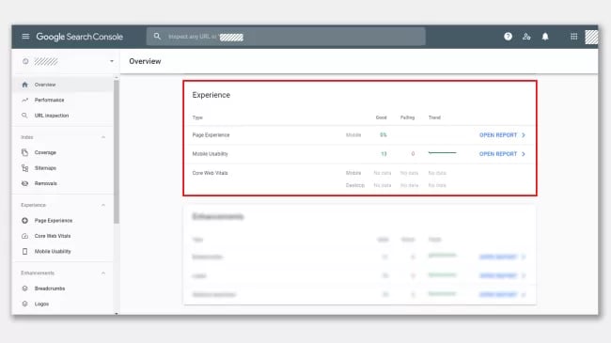The width and height of the screenshot is (611, 343).
Task: Open the account avatar
Action: (x=591, y=37)
